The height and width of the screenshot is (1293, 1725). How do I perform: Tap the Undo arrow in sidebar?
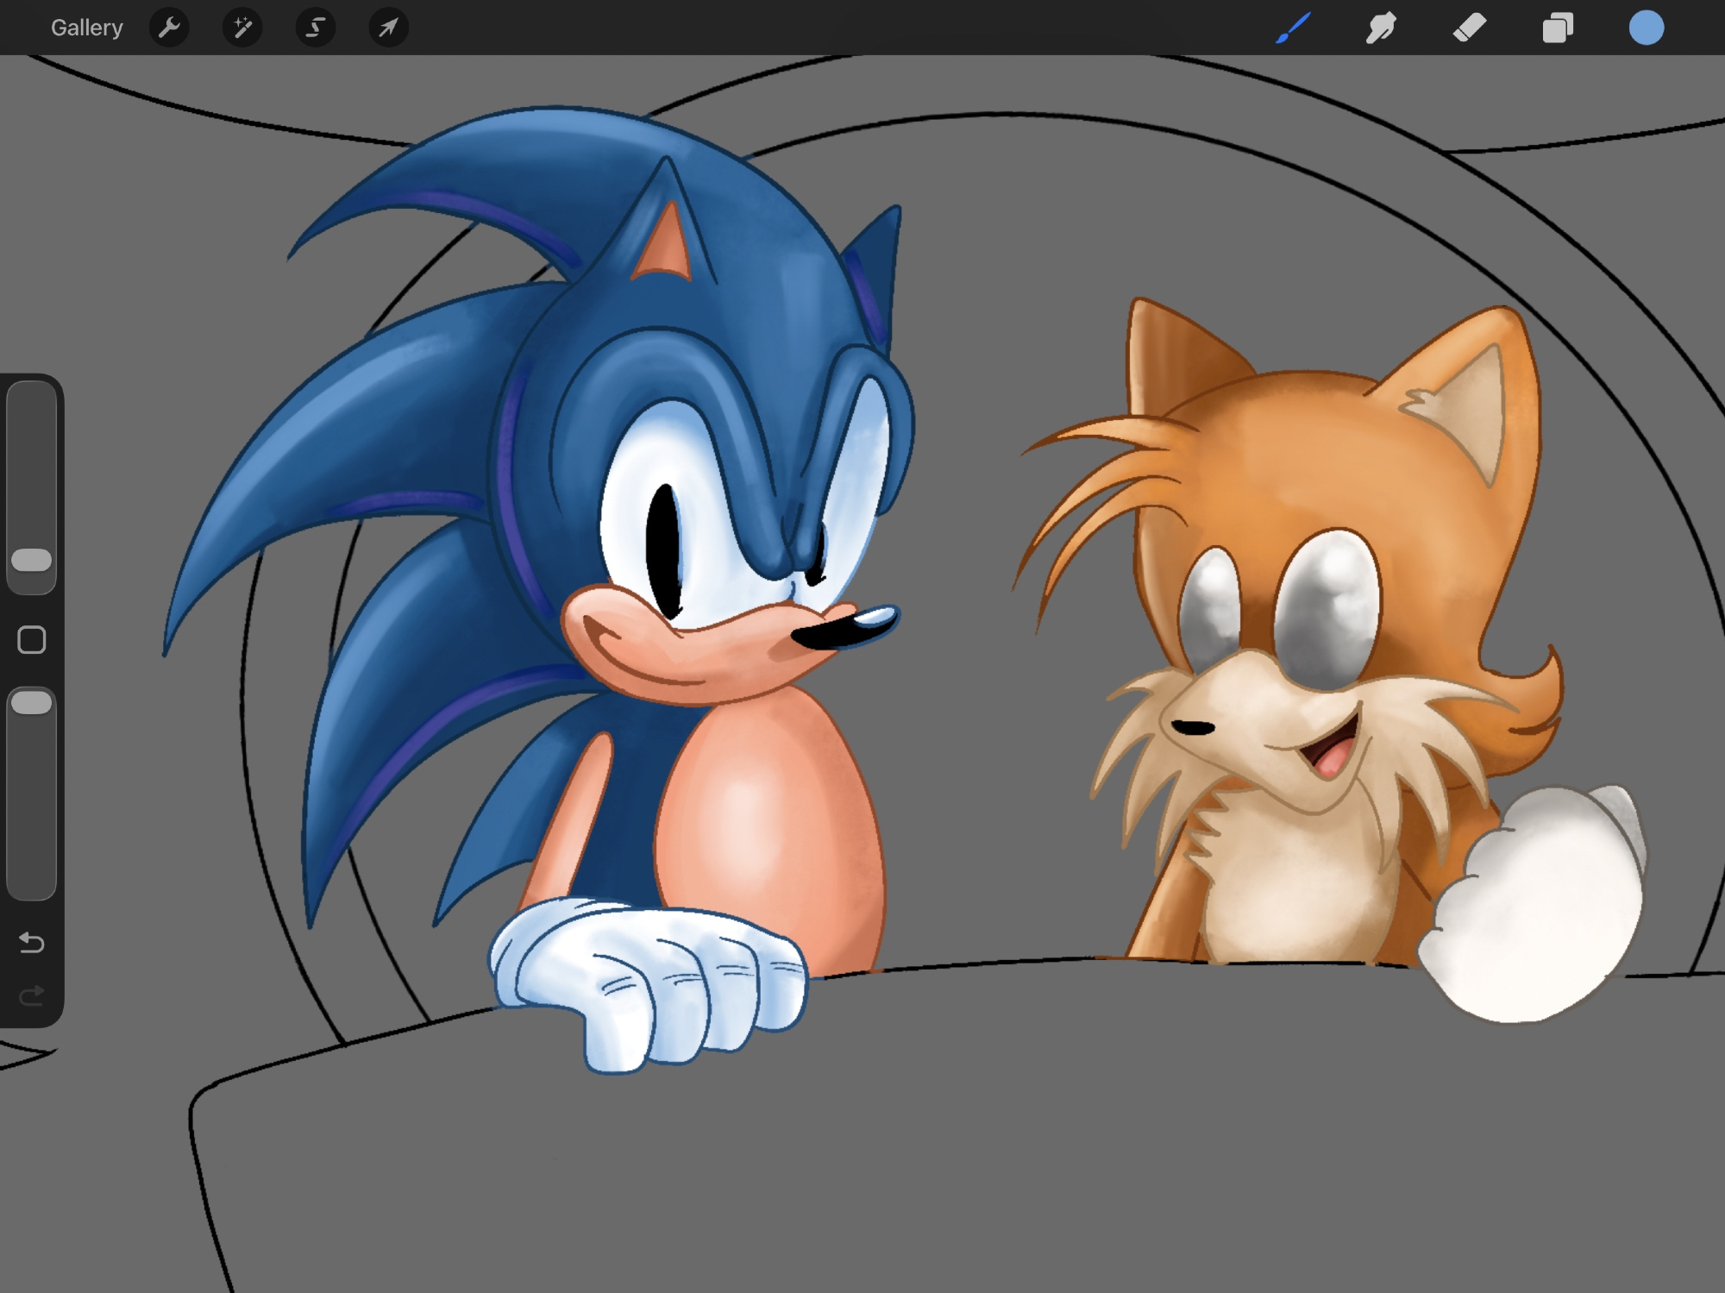(32, 942)
